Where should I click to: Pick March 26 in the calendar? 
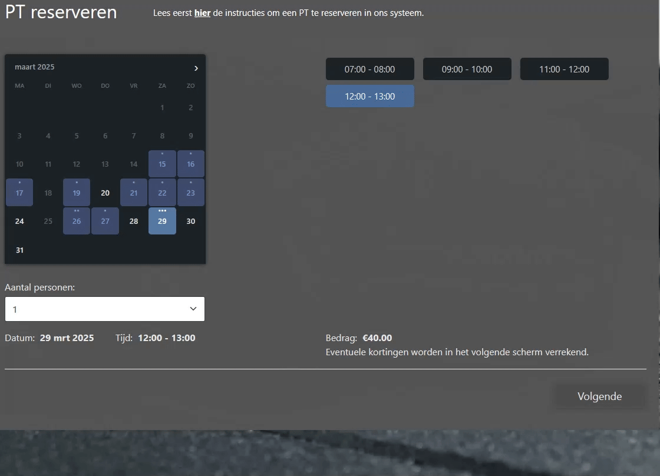pos(77,221)
